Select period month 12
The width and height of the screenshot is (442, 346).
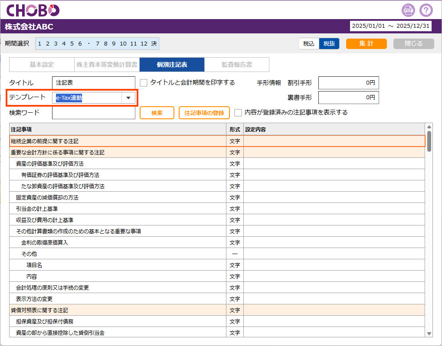click(x=144, y=44)
